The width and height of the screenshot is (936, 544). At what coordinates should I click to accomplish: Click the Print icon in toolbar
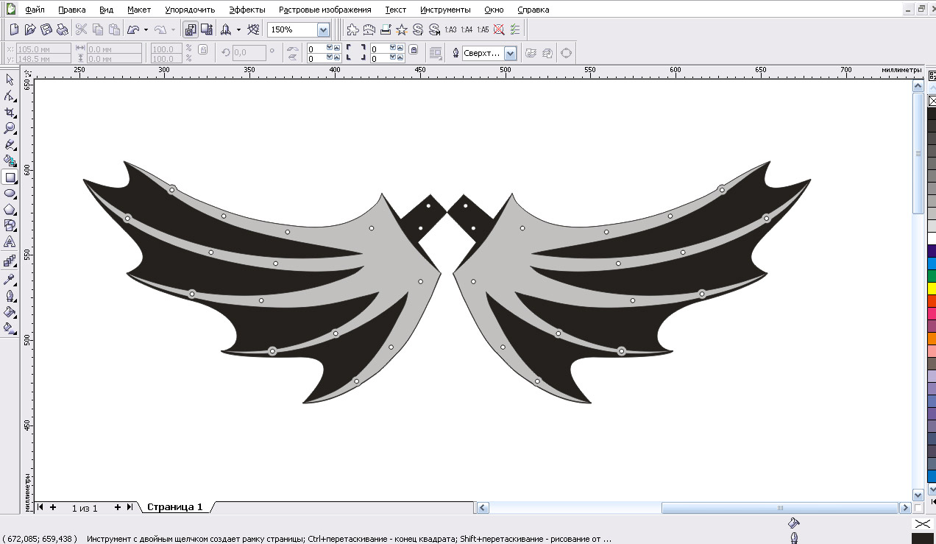(x=63, y=29)
